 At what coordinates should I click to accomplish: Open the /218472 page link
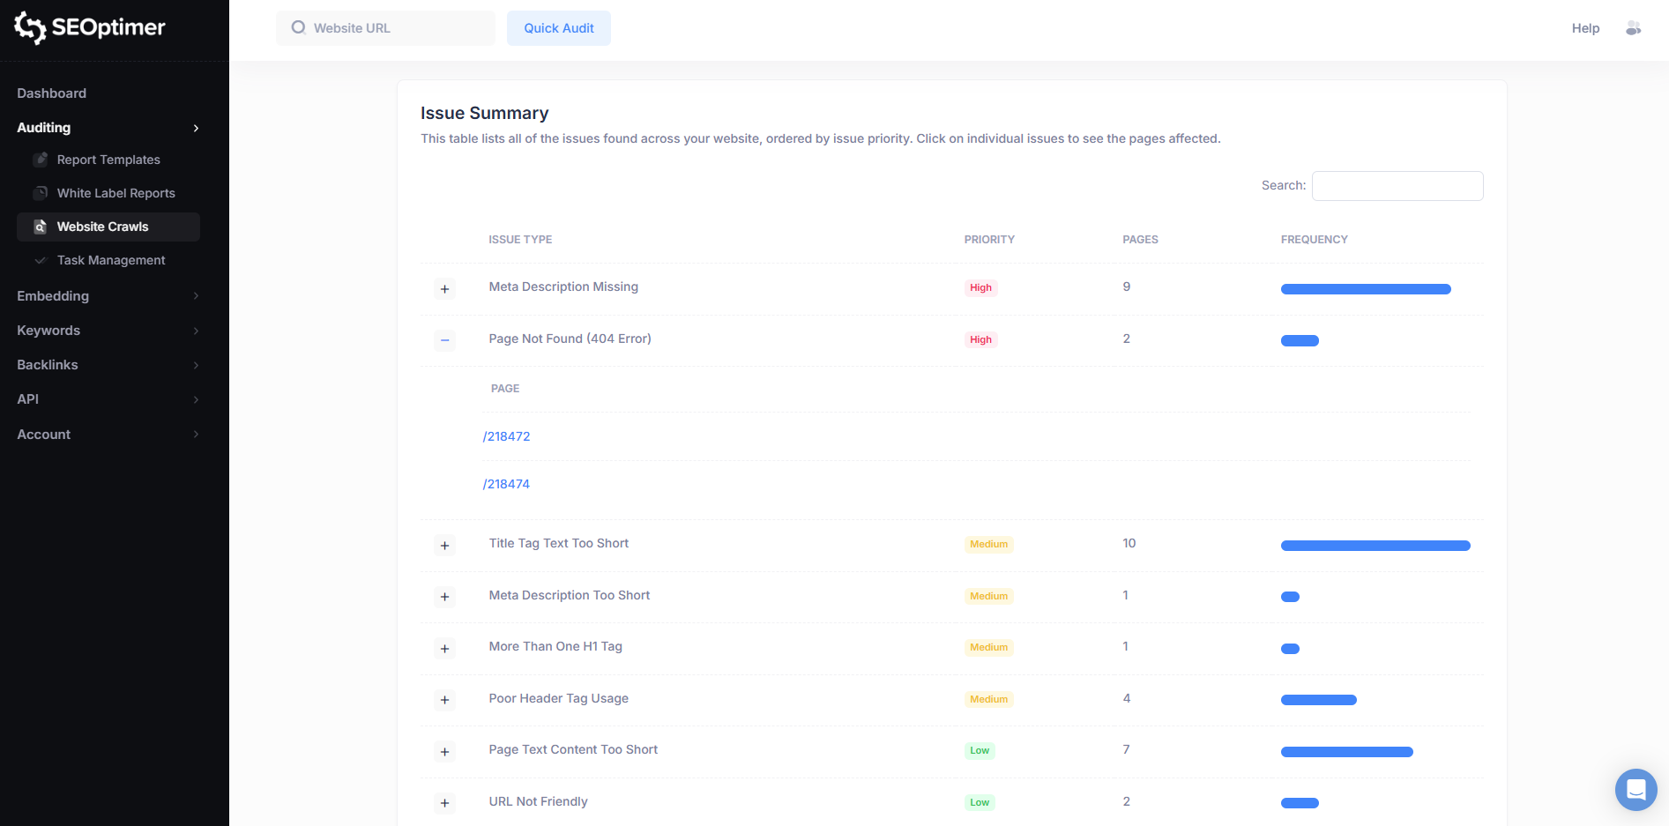point(507,436)
